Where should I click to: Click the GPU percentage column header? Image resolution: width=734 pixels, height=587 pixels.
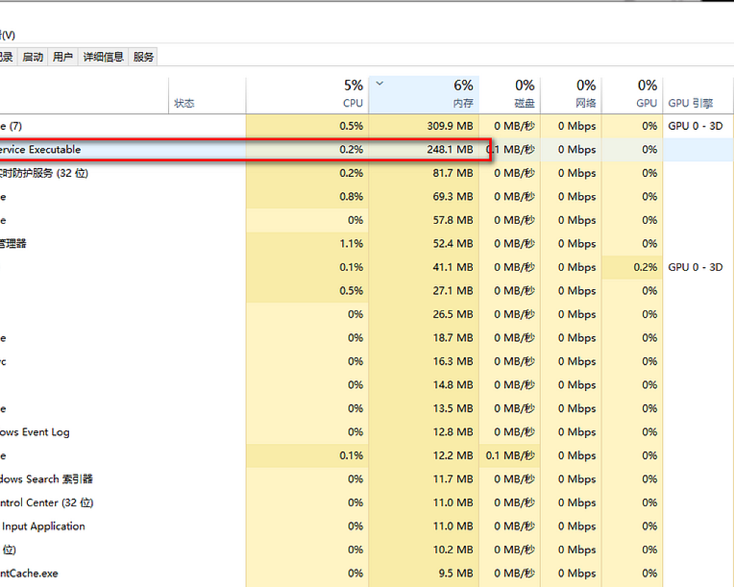pos(633,95)
